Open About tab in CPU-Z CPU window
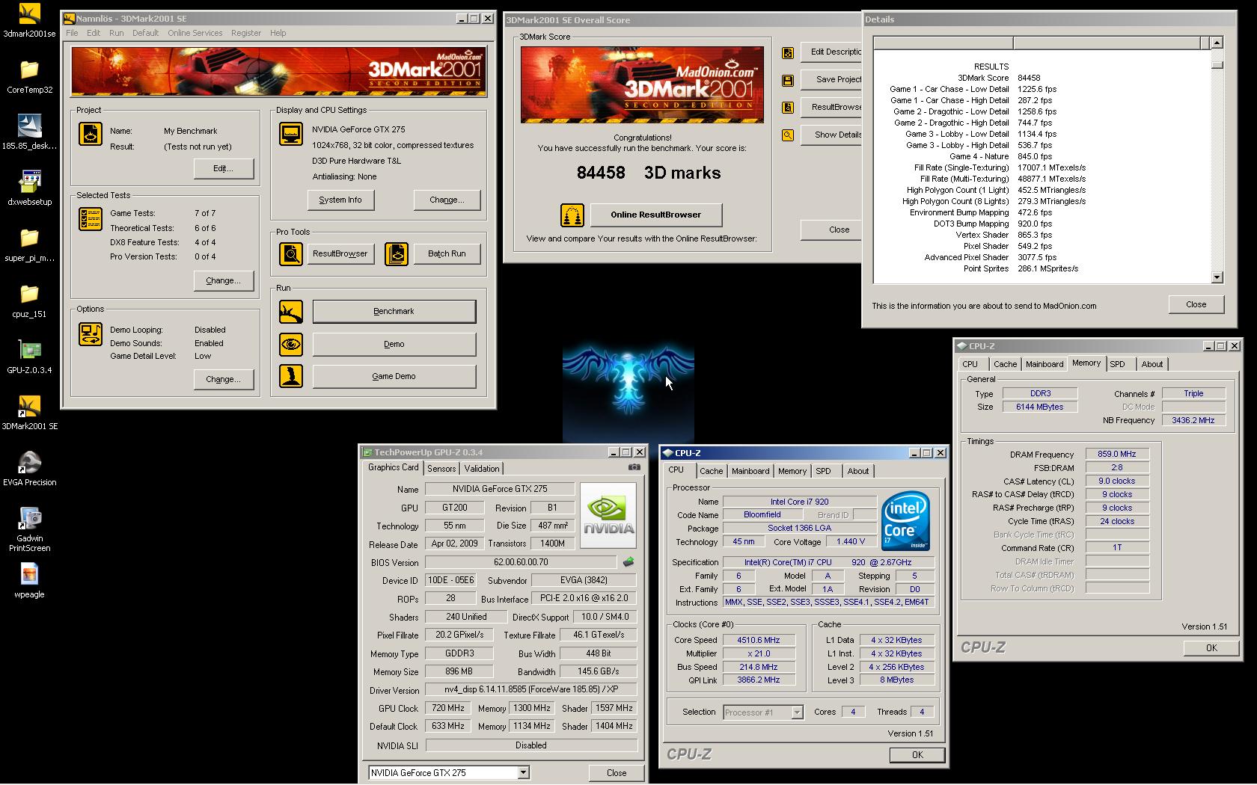Image resolution: width=1257 pixels, height=785 pixels. click(858, 471)
